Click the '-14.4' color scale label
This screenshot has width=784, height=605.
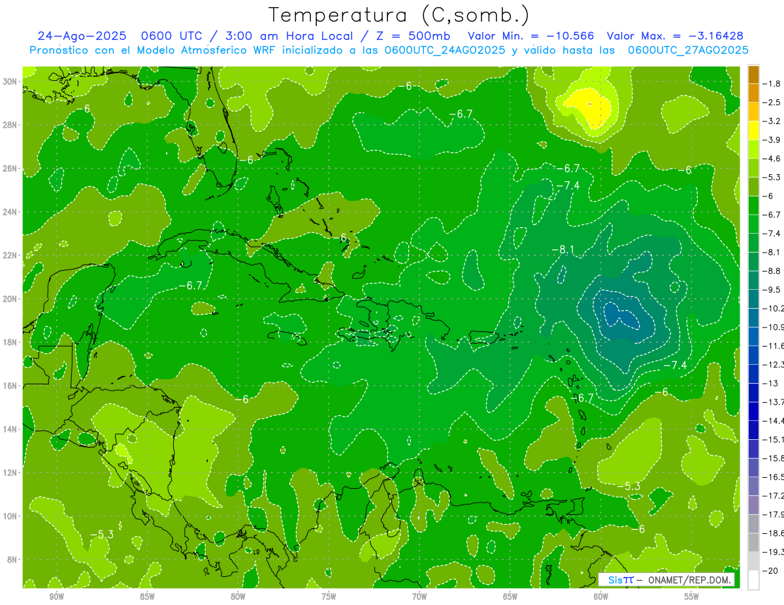click(773, 420)
